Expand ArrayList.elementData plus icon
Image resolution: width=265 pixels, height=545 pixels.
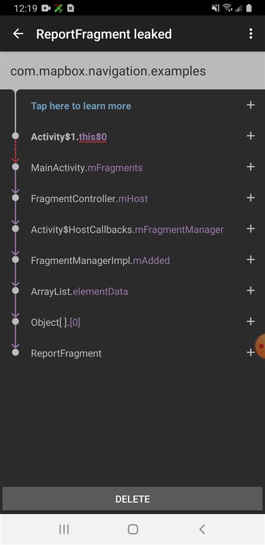point(250,290)
